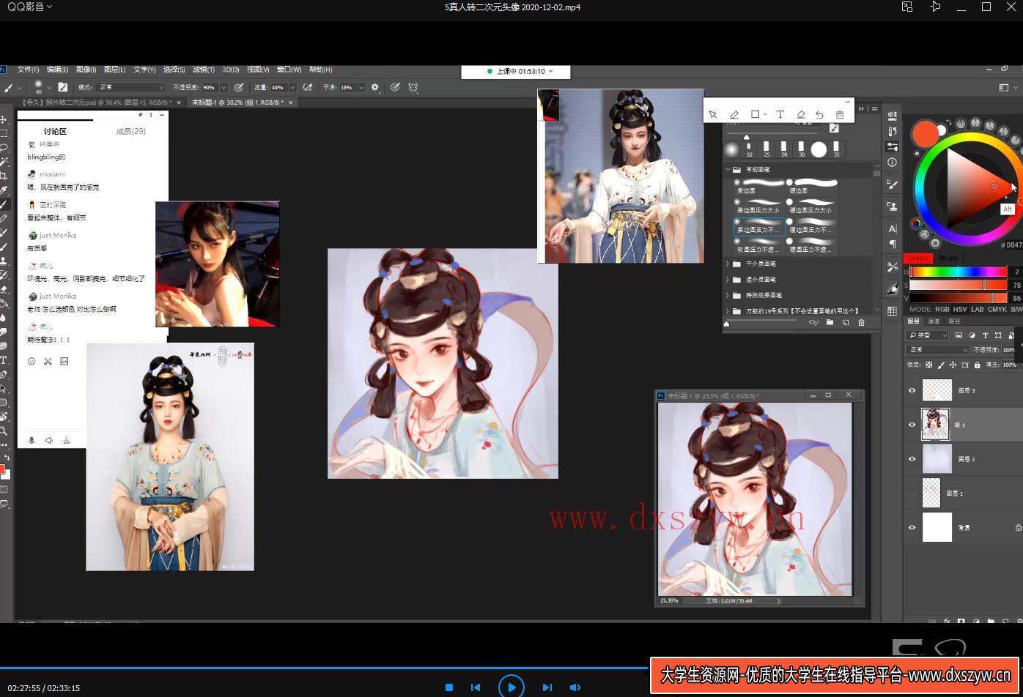Open the character panel A icon
Viewport: 1023px width, 697px height.
click(x=892, y=229)
